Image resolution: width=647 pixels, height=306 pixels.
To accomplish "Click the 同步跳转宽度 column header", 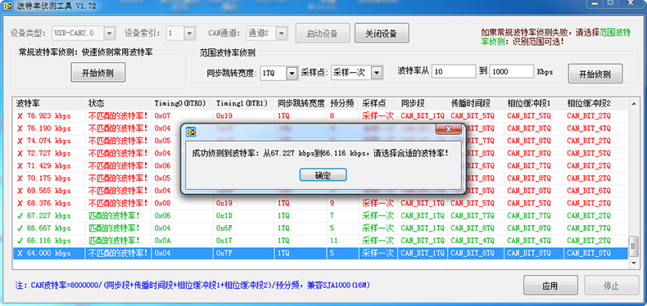I will point(301,103).
